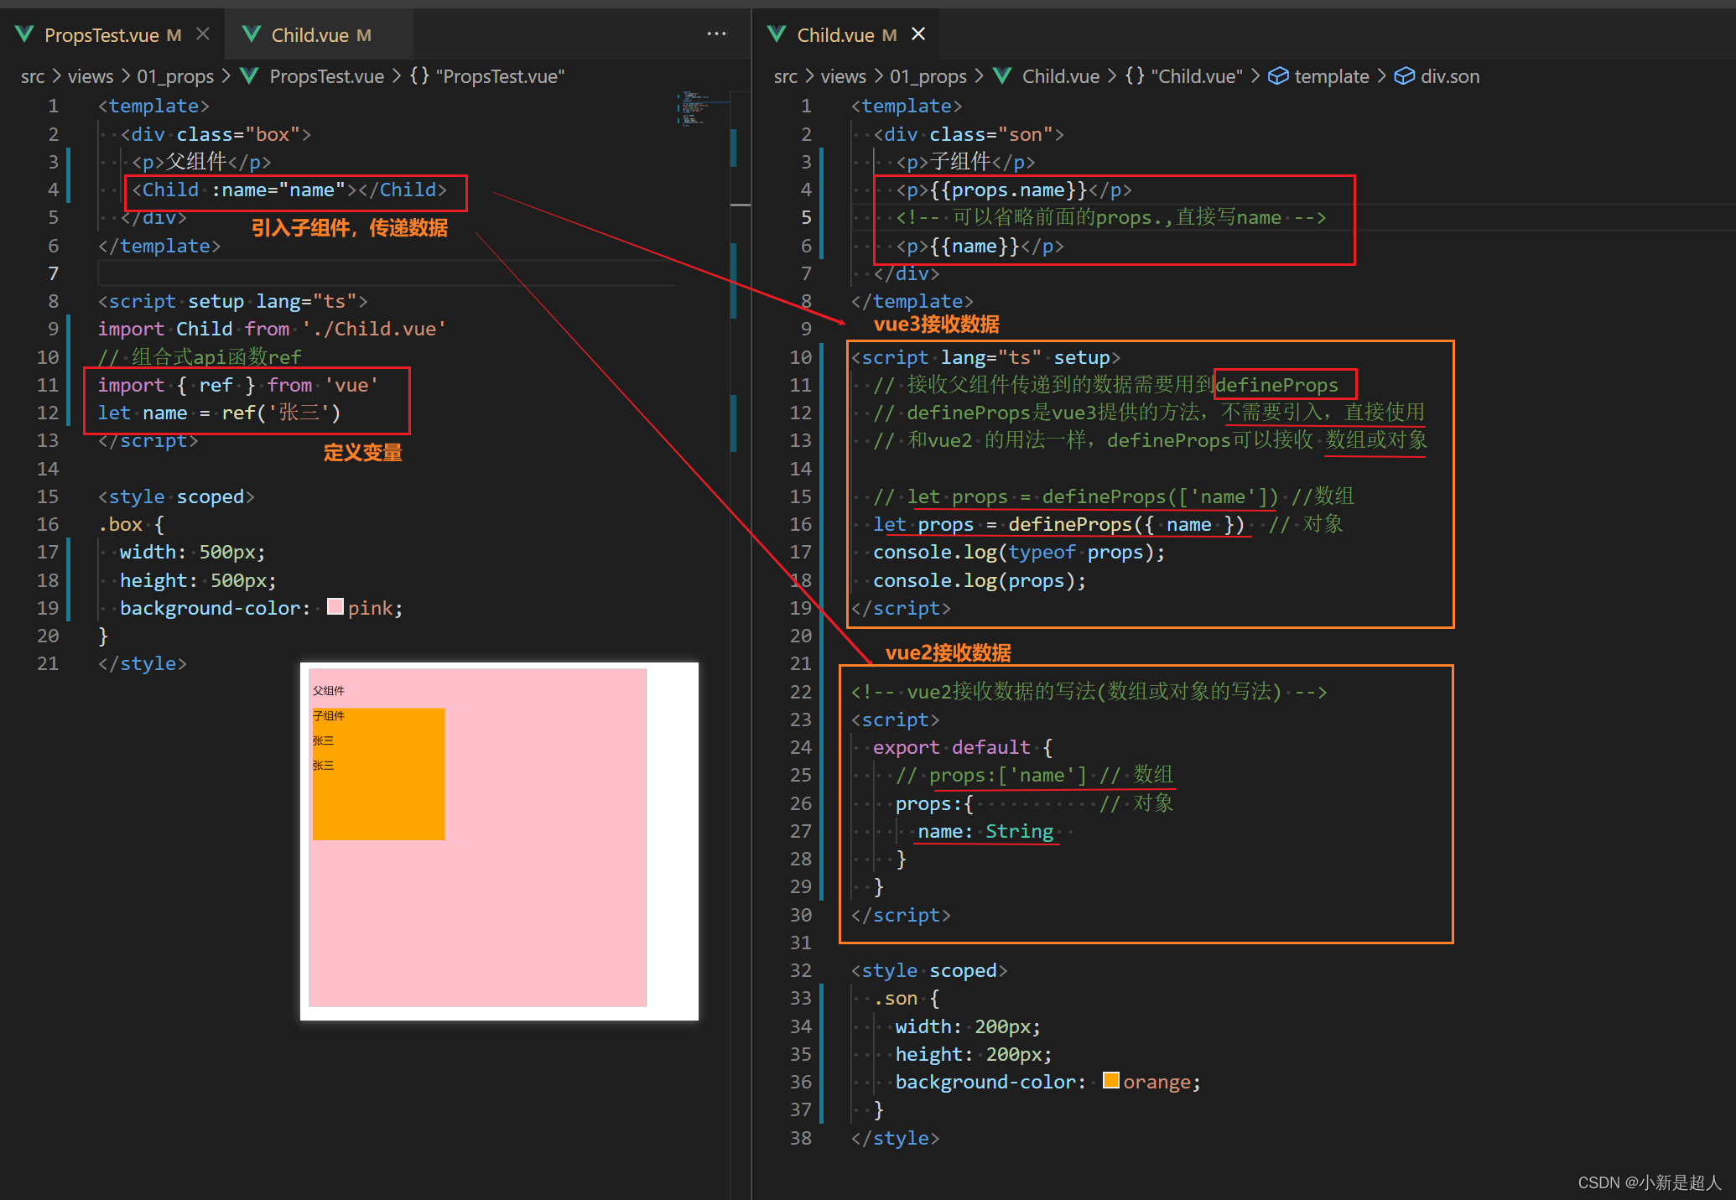Click 'console.log(typeof props);' line
This screenshot has width=1736, height=1200.
[x=1019, y=552]
